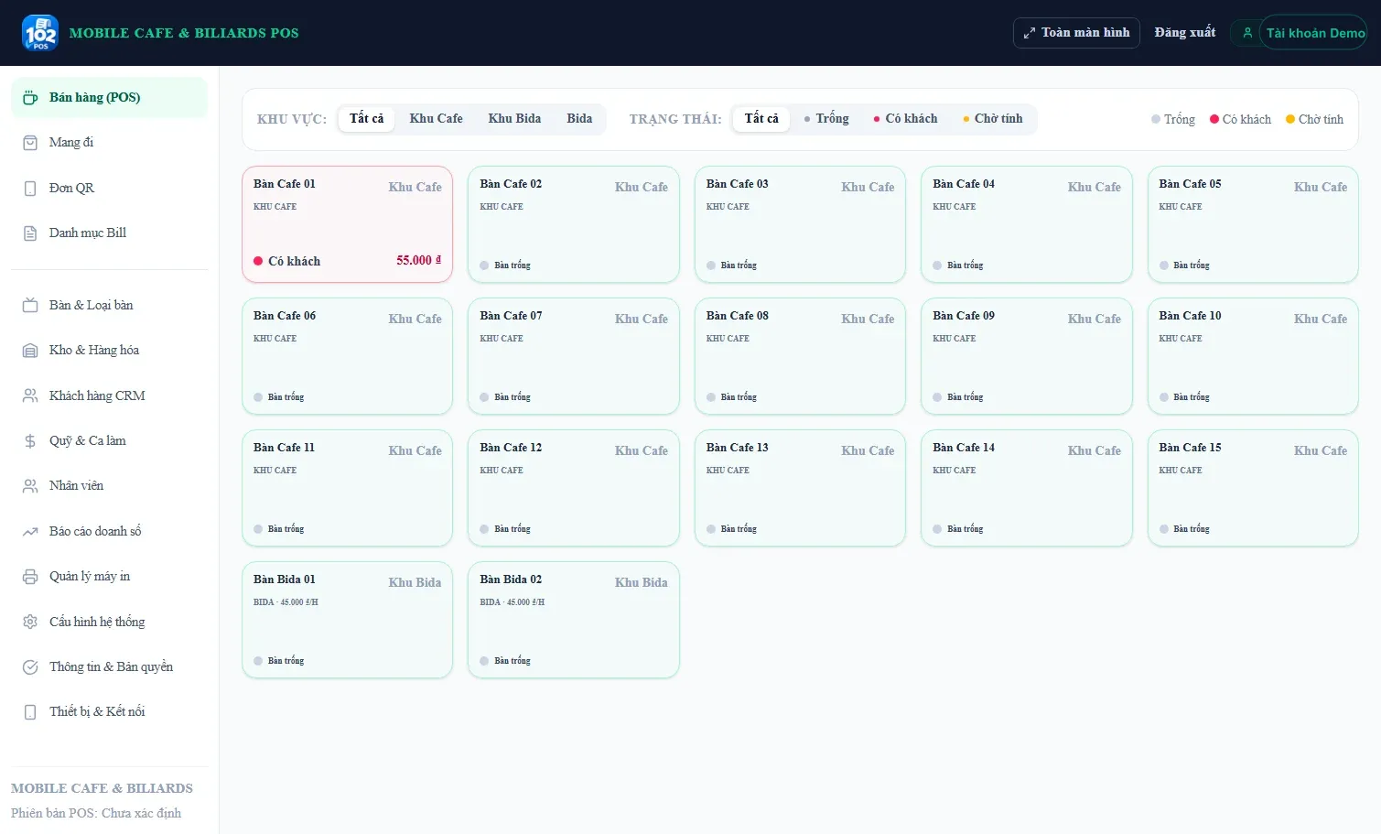Filter area by Khu Bida
This screenshot has height=834, width=1381.
514,119
